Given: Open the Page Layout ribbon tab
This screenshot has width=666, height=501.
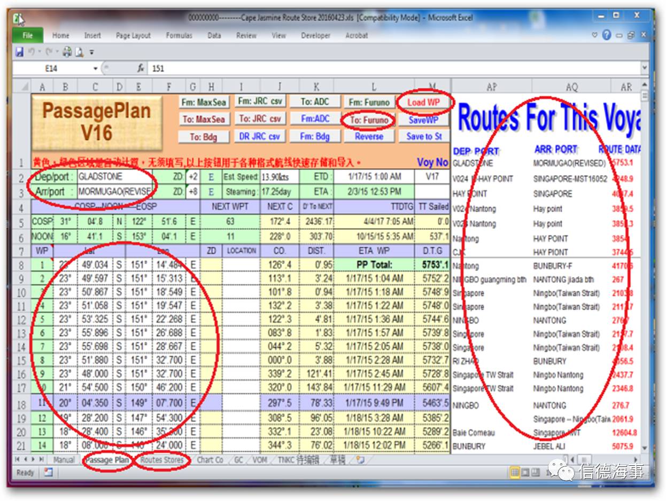Looking at the screenshot, I should [x=133, y=35].
